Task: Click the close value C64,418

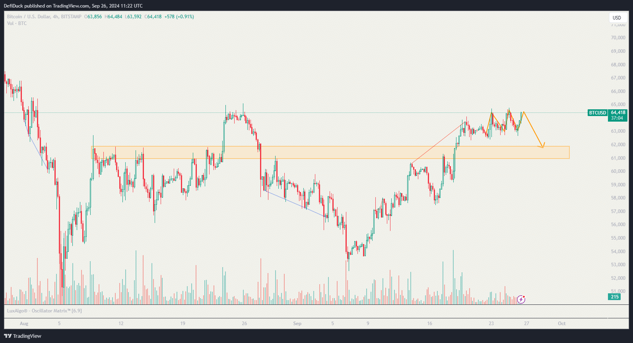Action: point(153,17)
